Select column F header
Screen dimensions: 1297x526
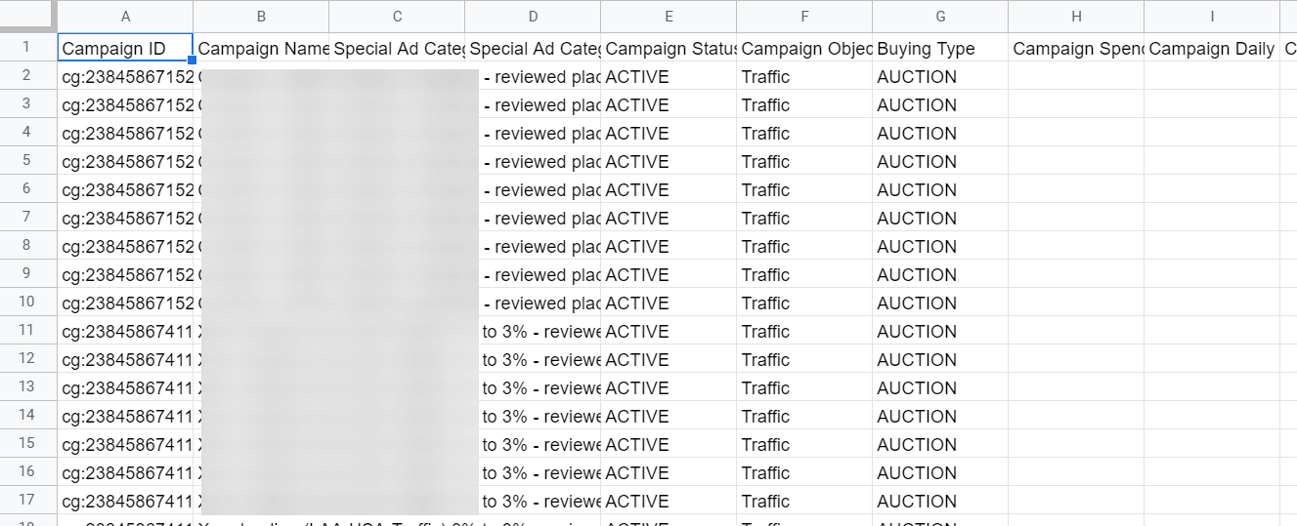click(x=804, y=16)
